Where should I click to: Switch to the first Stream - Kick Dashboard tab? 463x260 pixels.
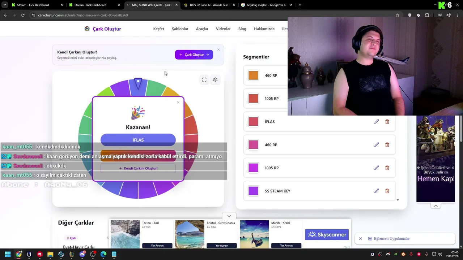(37, 5)
